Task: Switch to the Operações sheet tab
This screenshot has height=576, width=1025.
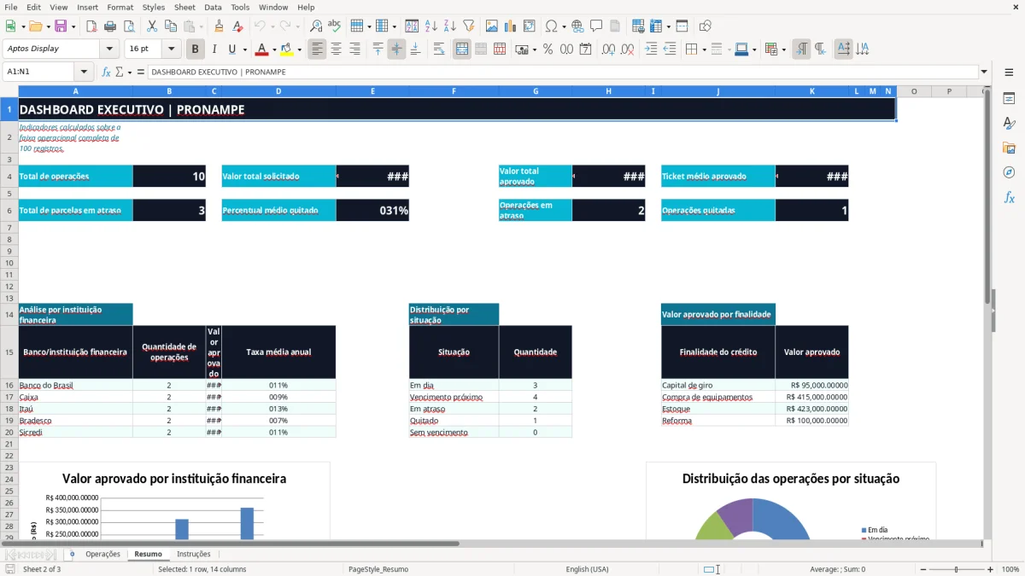Action: pyautogui.click(x=102, y=554)
